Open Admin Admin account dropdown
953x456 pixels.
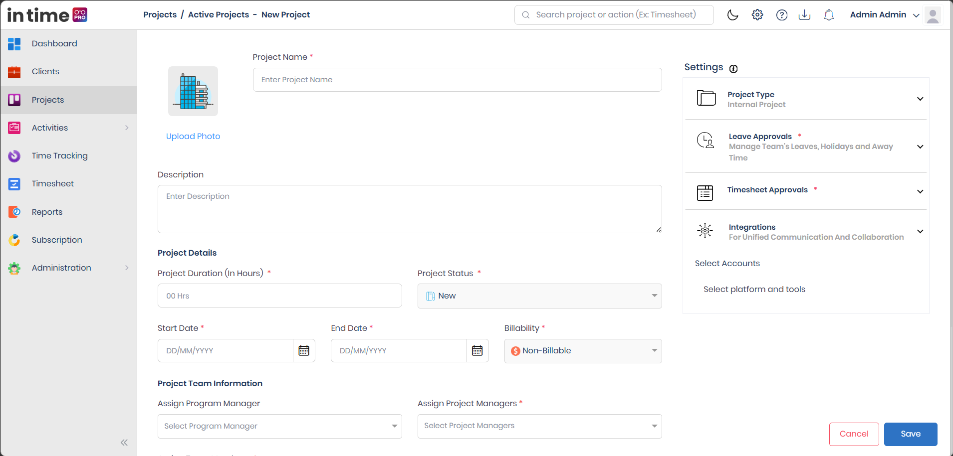point(885,15)
